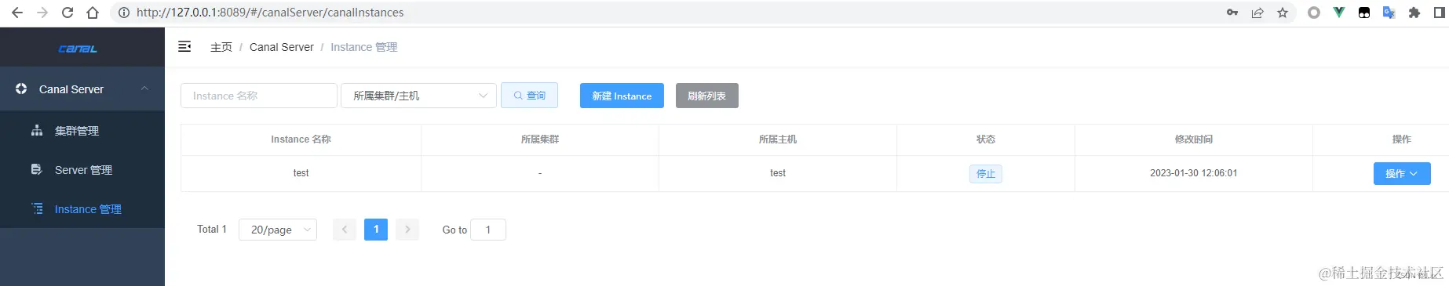The width and height of the screenshot is (1449, 286).
Task: Open the circular extension icon in toolbar
Action: coord(1314,13)
